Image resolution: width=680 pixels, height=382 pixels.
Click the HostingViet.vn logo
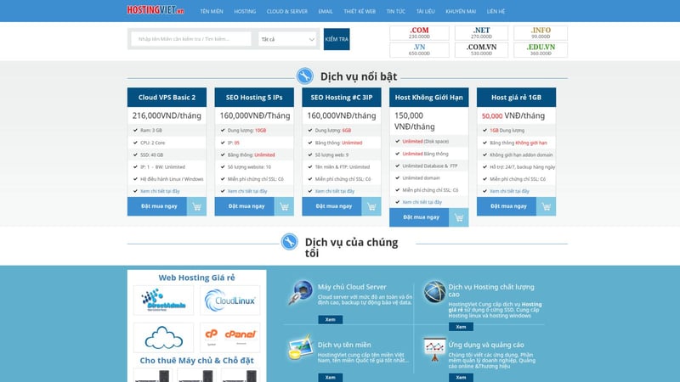155,11
